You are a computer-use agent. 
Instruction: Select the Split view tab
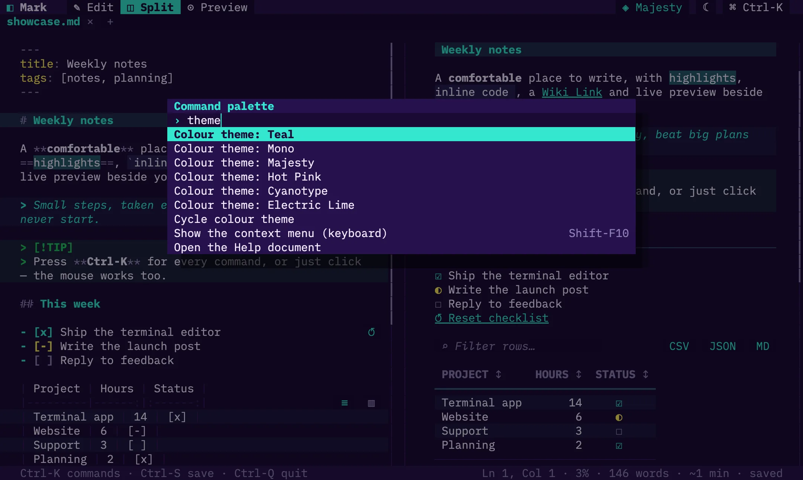151,7
